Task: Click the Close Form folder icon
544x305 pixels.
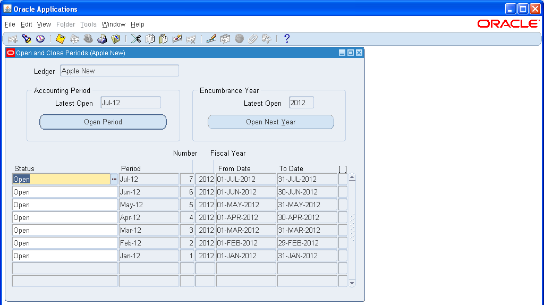Action: [x=115, y=39]
